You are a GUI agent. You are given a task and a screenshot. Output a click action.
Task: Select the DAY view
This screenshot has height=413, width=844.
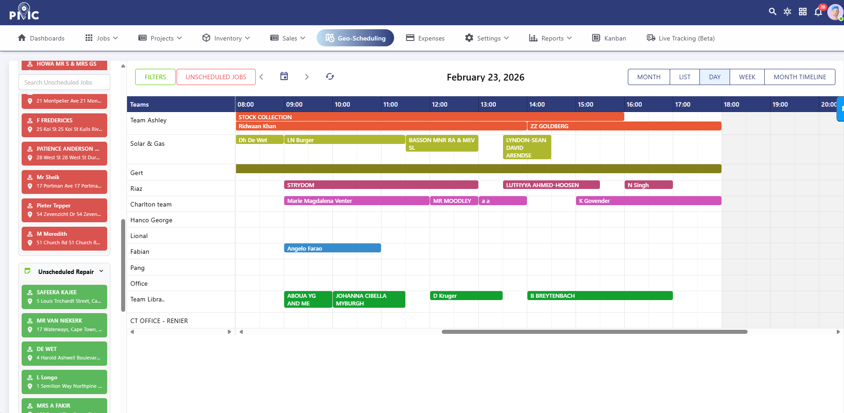(x=715, y=77)
